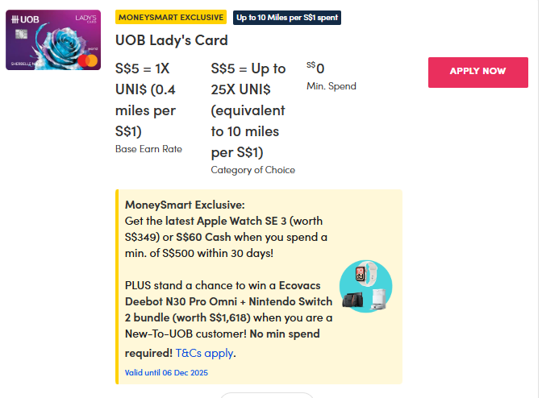Click the Category of Choice label

(x=253, y=170)
